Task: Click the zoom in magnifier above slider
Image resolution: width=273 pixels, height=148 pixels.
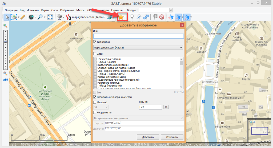Action: click(x=5, y=26)
